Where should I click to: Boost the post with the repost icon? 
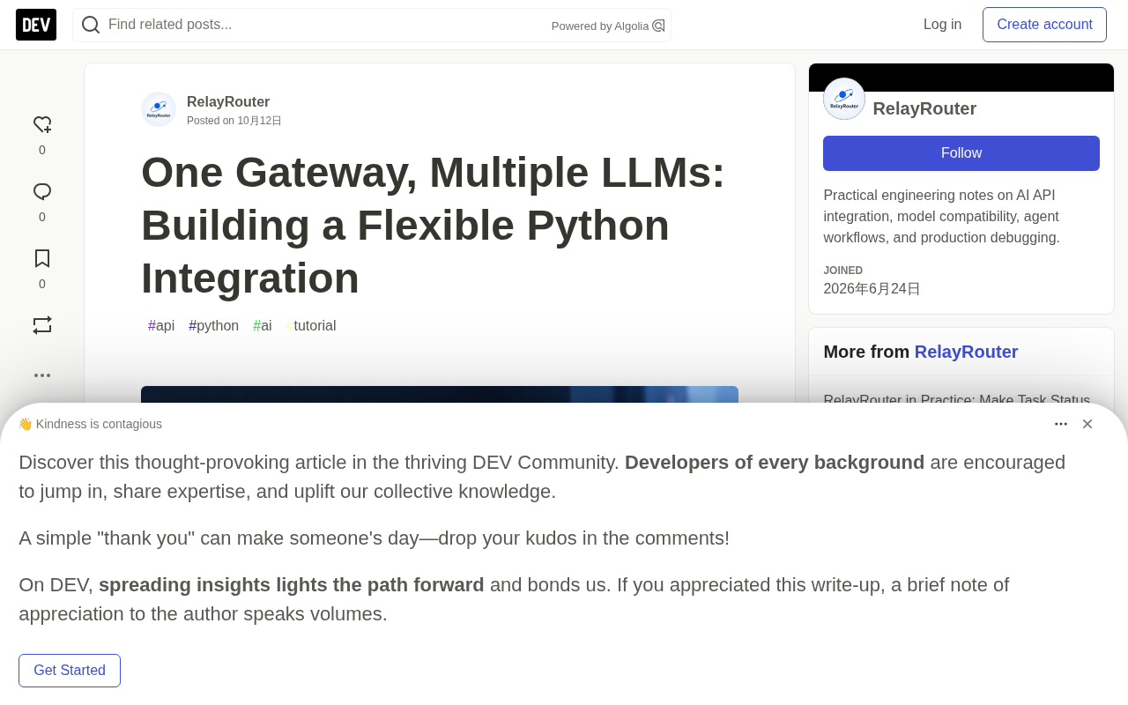42,325
